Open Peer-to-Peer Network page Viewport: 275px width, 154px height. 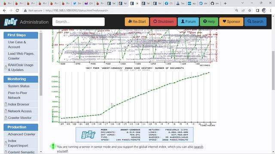point(21,95)
